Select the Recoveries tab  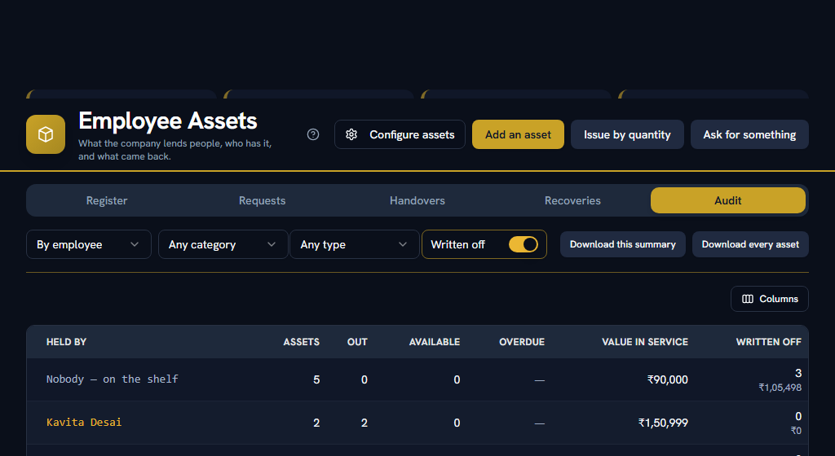click(572, 200)
